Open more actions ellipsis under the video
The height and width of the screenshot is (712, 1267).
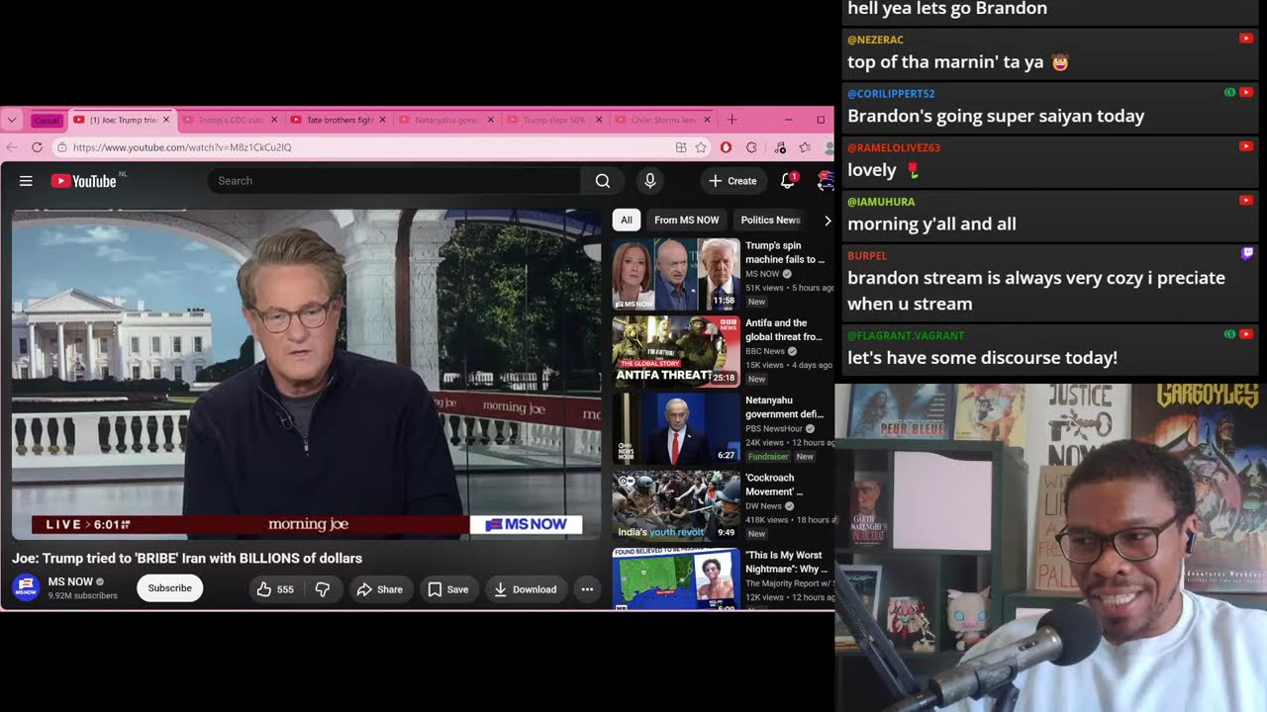tap(587, 589)
